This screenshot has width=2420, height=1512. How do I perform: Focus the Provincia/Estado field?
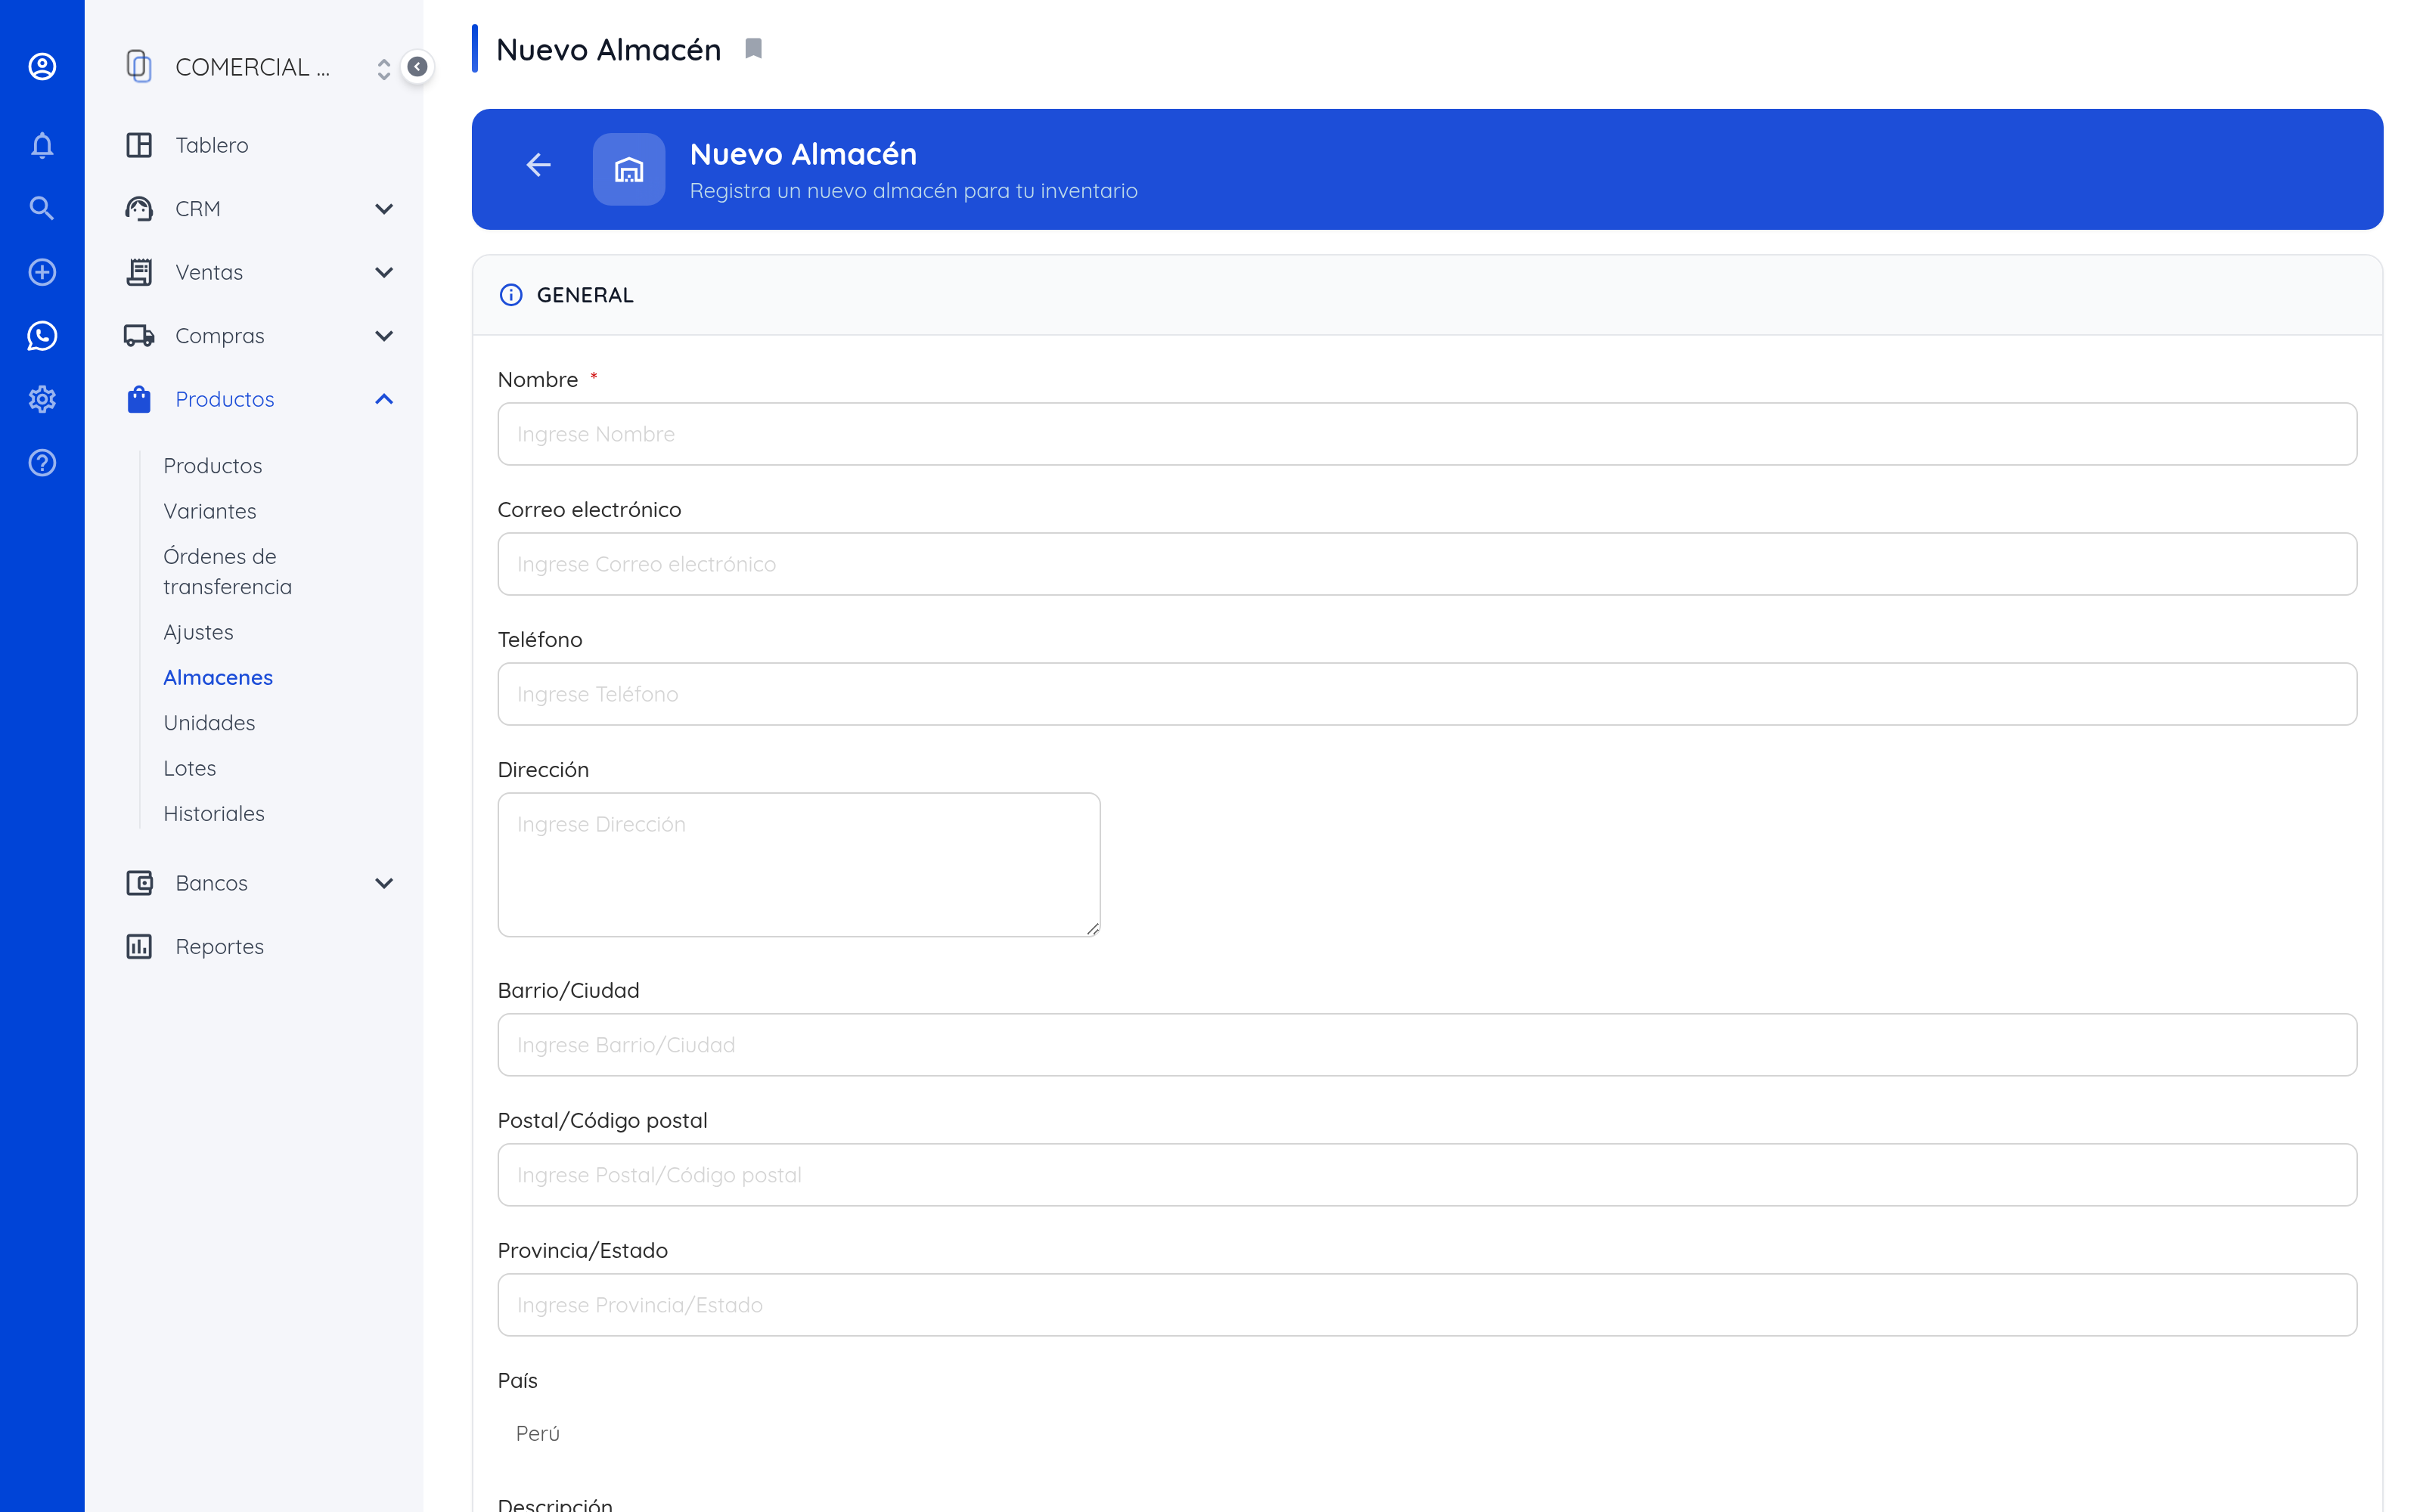click(1427, 1305)
